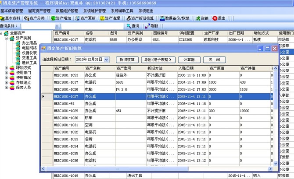Expand the 保管人员 tree node

[x=7, y=88]
